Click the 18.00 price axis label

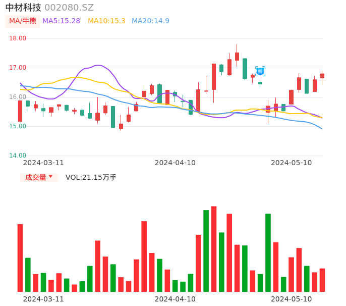pos(18,38)
